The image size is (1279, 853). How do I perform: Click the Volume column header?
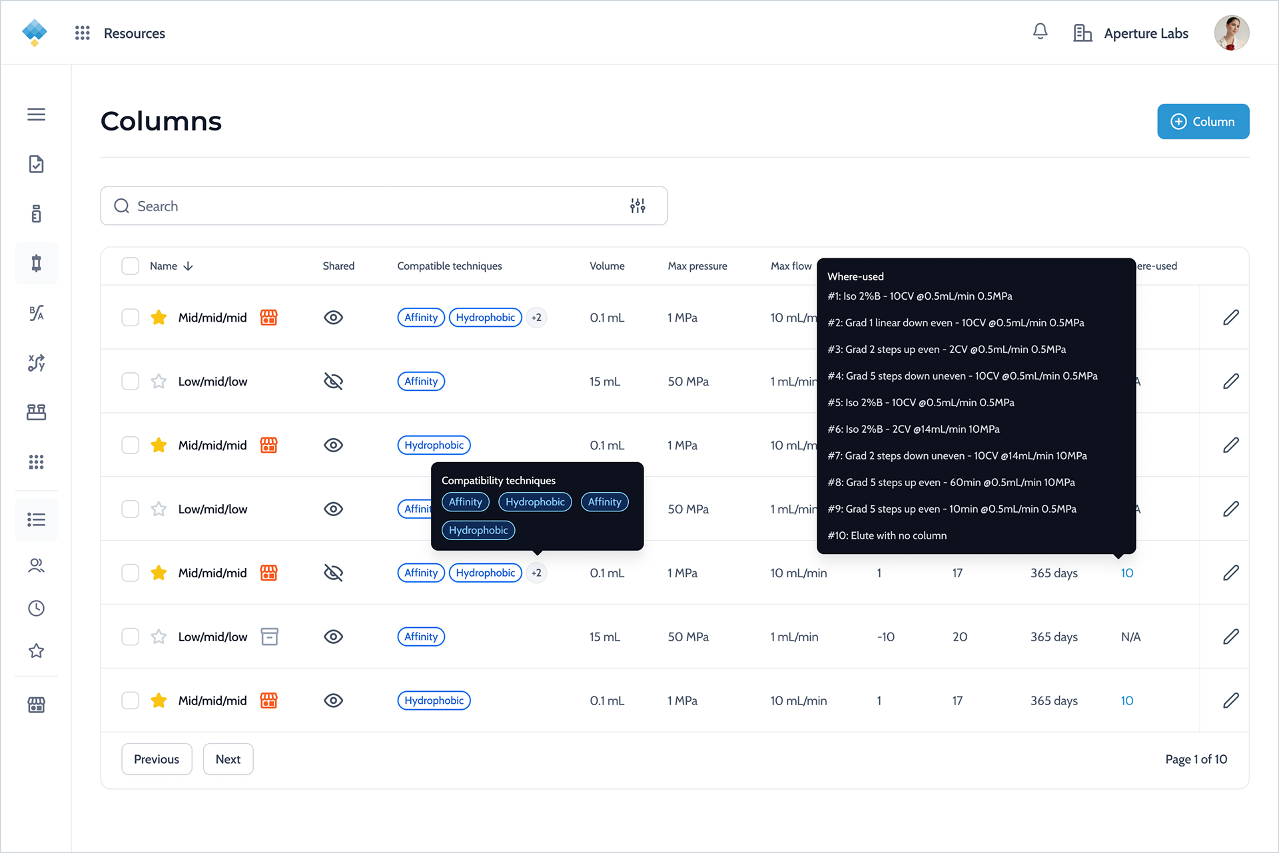[x=607, y=266]
